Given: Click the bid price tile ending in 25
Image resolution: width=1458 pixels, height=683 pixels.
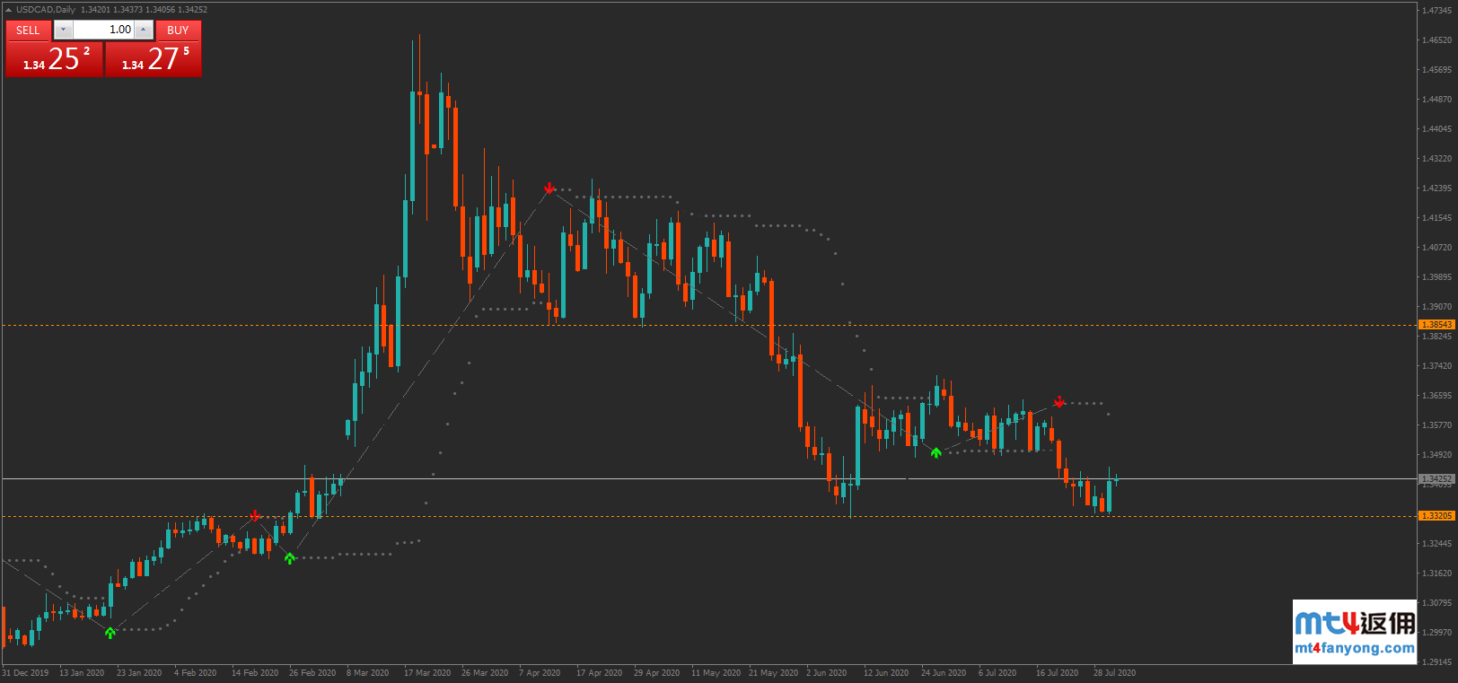Looking at the screenshot, I should (x=55, y=59).
